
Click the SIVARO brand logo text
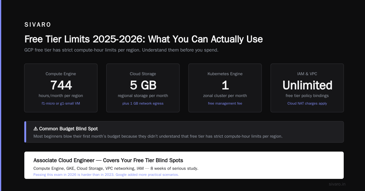[x=38, y=25]
